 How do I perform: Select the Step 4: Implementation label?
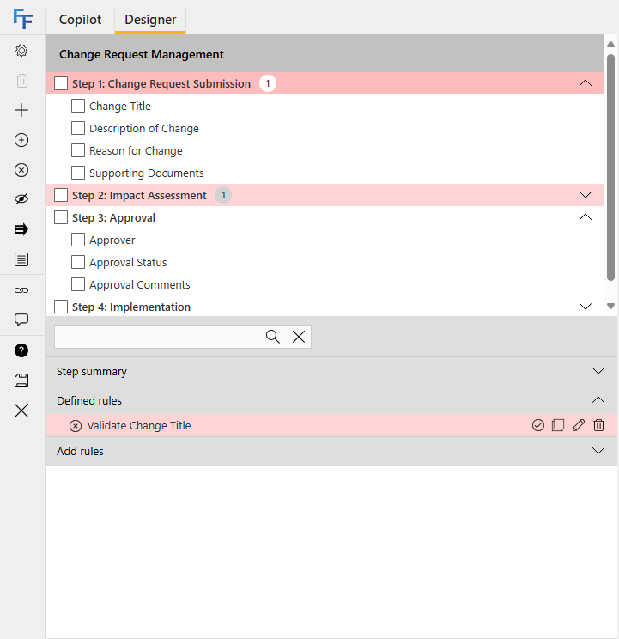coord(131,307)
